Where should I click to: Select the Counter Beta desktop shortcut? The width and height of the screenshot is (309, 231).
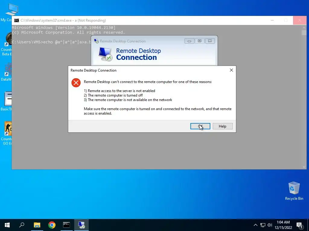(x=6, y=44)
